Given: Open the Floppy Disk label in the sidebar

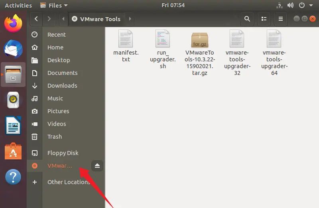Looking at the screenshot, I should 63,153.
